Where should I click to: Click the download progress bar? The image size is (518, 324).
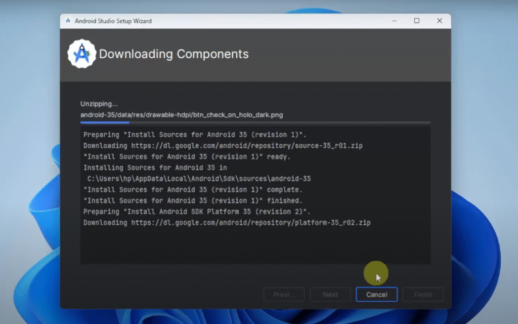255,123
